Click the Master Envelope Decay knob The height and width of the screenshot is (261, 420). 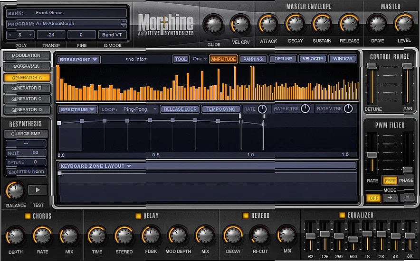click(295, 24)
